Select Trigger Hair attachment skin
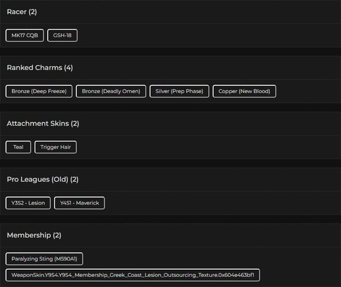The height and width of the screenshot is (287, 341). 56,147
